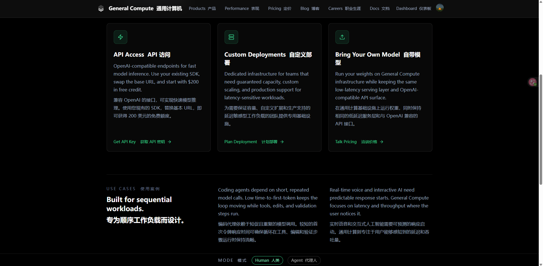The width and height of the screenshot is (543, 266).
Task: Click the arrow icon next to Plan Deployment
Action: [x=282, y=142]
